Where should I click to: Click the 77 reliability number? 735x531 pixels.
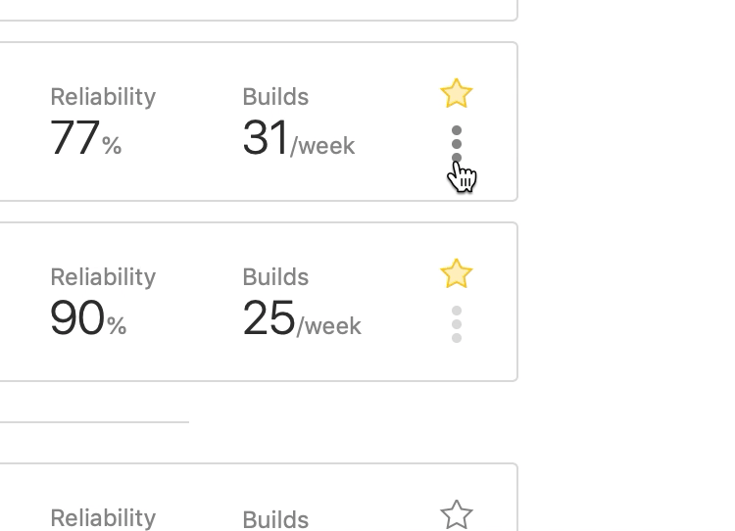(74, 139)
